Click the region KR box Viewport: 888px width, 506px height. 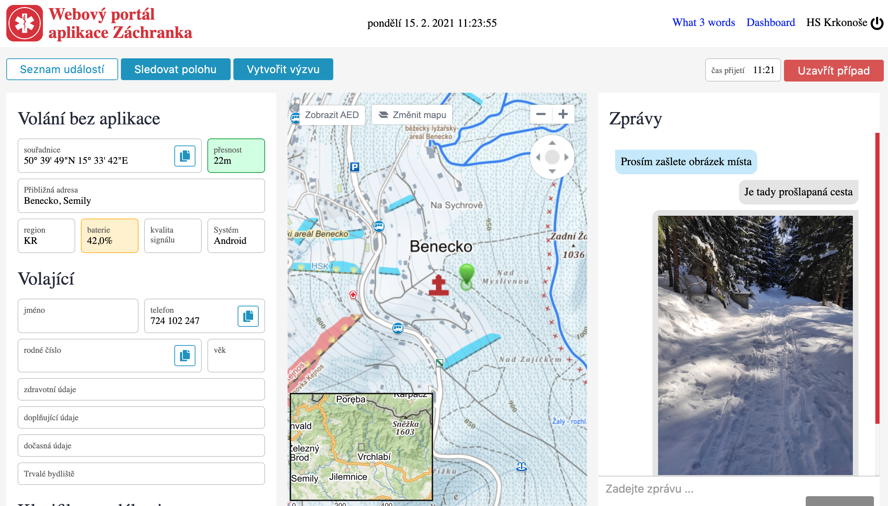point(46,236)
